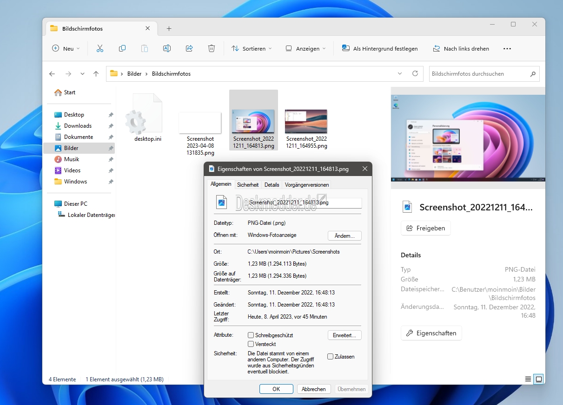The height and width of the screenshot is (405, 563).
Task: Go back with the left arrow
Action: [x=52, y=74]
